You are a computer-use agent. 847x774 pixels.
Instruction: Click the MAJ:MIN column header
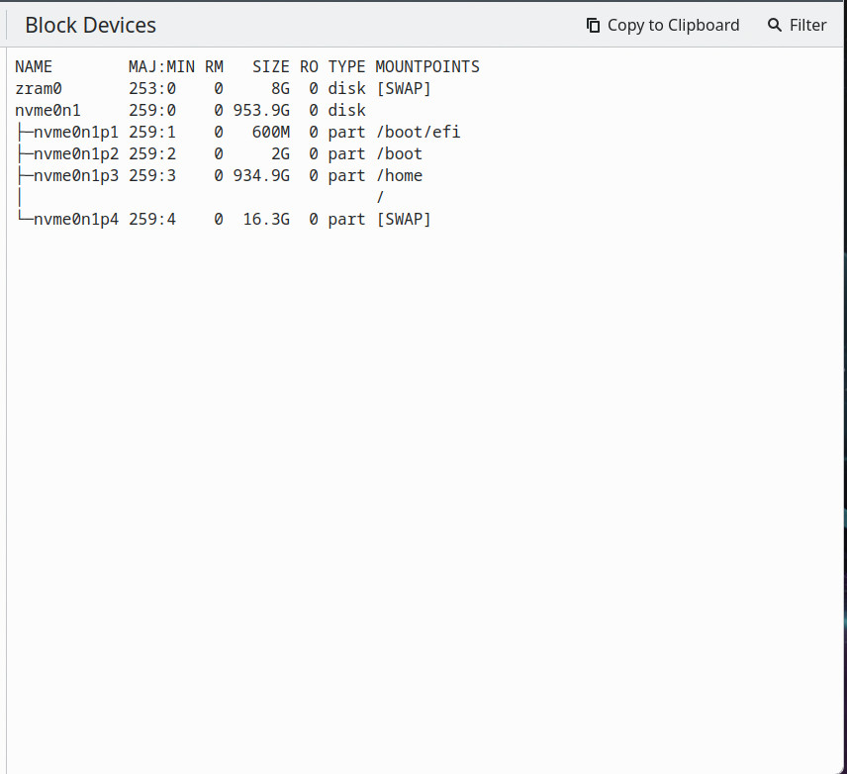point(161,66)
